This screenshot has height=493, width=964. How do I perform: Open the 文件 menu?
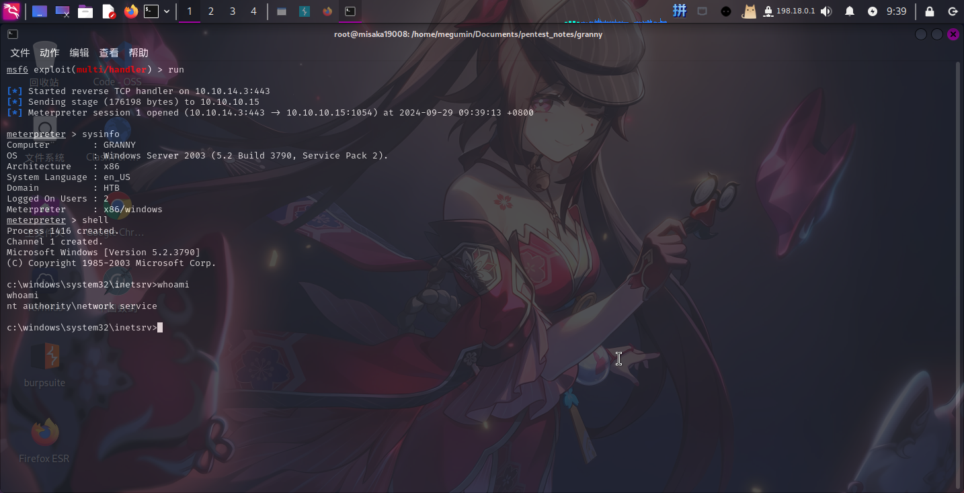[x=20, y=53]
